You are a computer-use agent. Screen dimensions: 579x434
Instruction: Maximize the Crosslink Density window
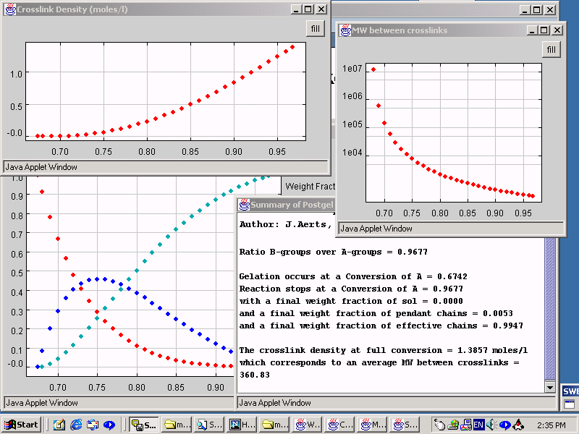(309, 9)
